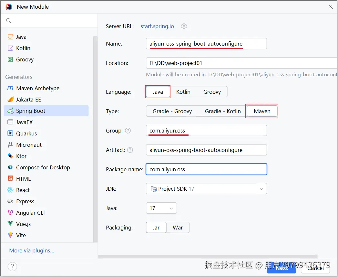Select Express in the generators list
The width and height of the screenshot is (338, 277).
tap(46, 201)
